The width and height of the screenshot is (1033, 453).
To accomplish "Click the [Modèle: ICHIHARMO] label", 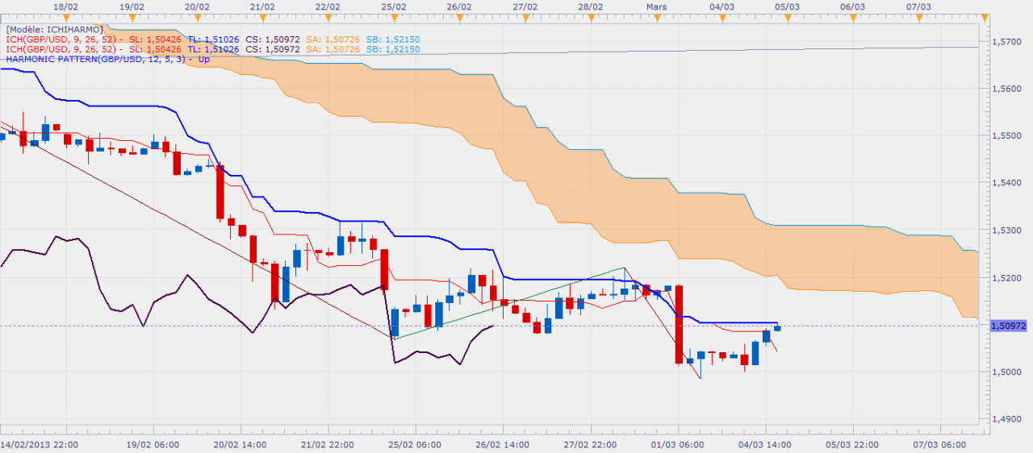I will click(x=54, y=29).
